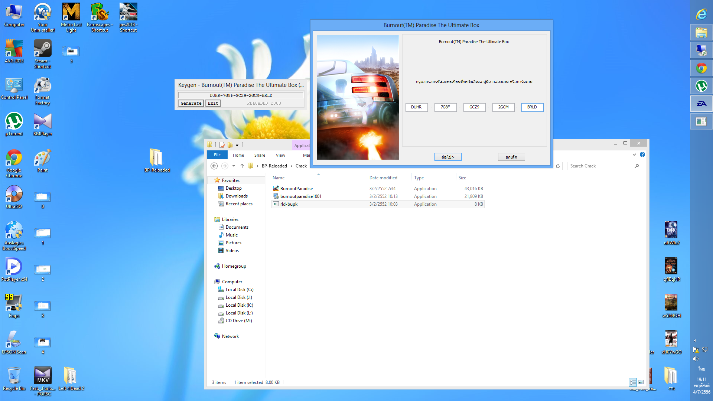The height and width of the screenshot is (401, 713).
Task: Click Generate in the Keygen window
Action: (191, 103)
